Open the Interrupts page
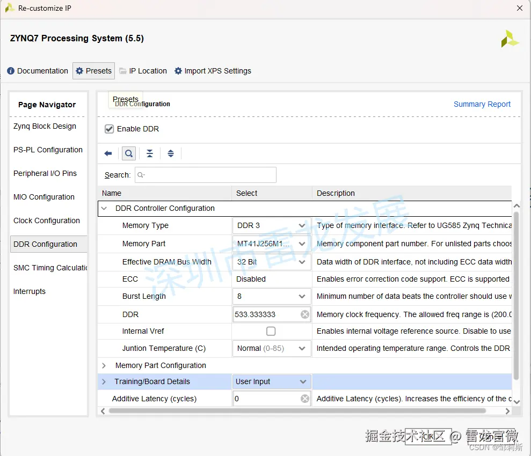The image size is (531, 456). [29, 292]
